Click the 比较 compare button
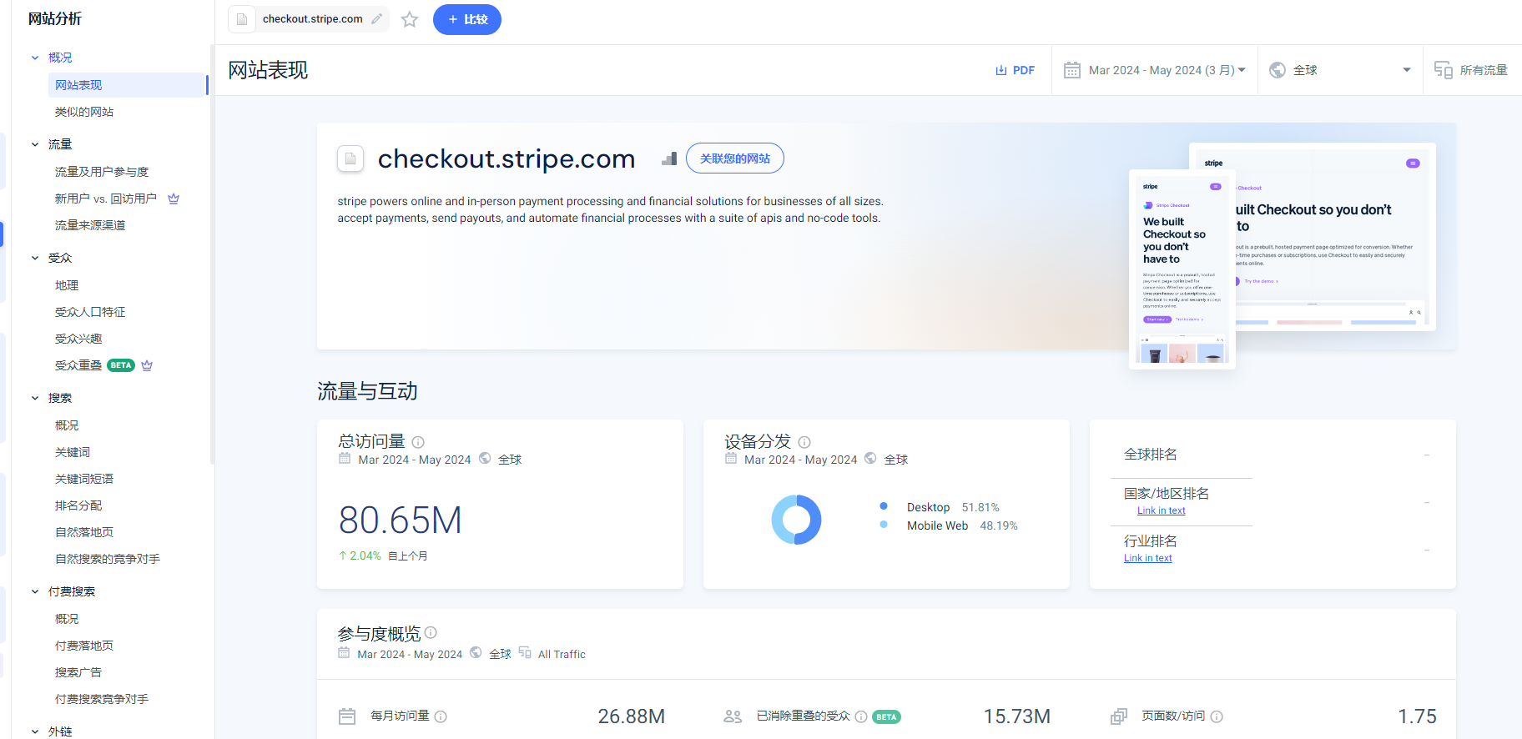 pyautogui.click(x=466, y=19)
